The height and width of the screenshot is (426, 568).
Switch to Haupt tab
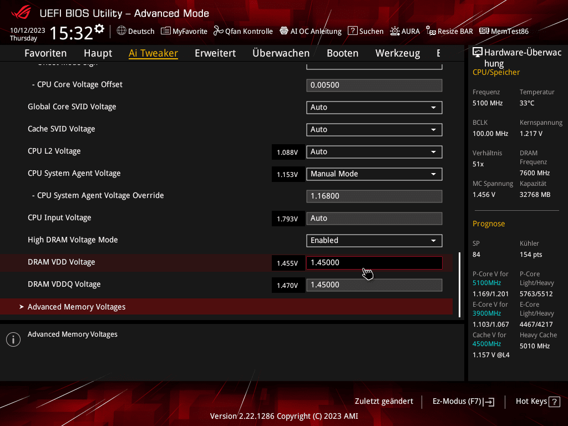click(98, 53)
